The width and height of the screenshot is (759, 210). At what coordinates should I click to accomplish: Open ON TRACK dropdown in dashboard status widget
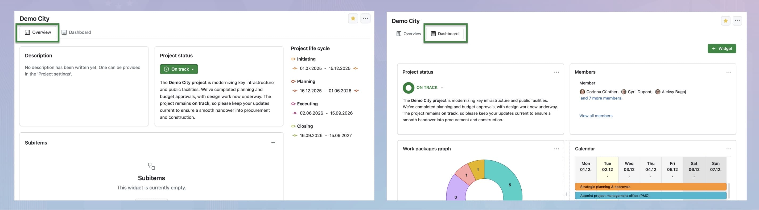(442, 88)
